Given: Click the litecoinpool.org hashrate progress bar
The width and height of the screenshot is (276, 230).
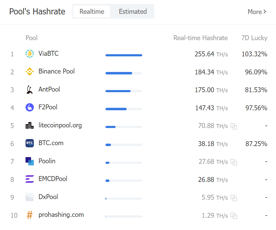Looking at the screenshot, I should click(124, 127).
